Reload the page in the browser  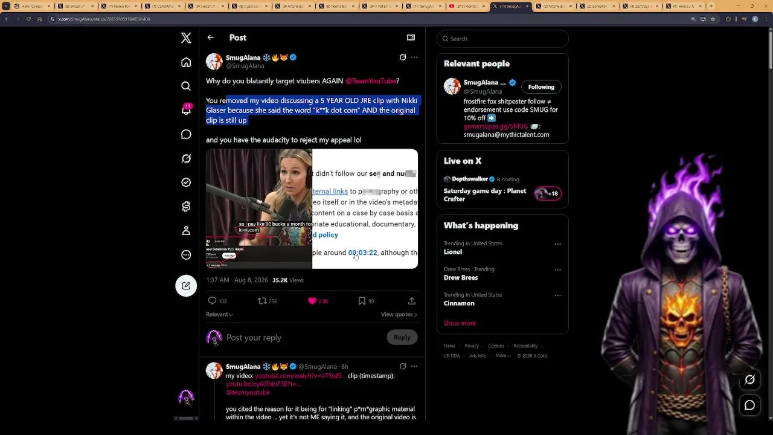[28, 19]
